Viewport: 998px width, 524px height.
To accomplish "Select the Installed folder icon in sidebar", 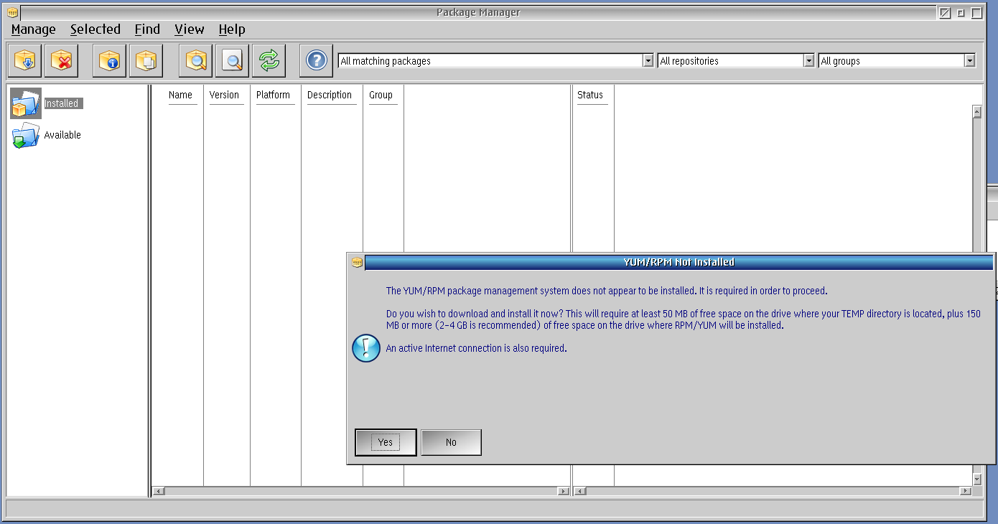I will click(x=26, y=103).
